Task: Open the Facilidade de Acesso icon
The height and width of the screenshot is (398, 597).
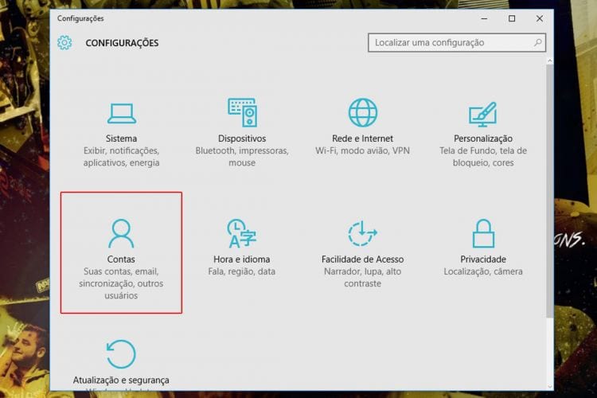Action: [x=362, y=233]
